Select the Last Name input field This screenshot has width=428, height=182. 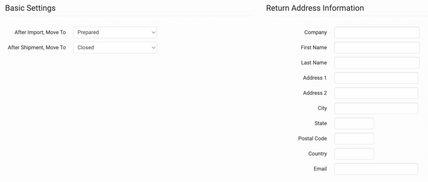(377, 63)
